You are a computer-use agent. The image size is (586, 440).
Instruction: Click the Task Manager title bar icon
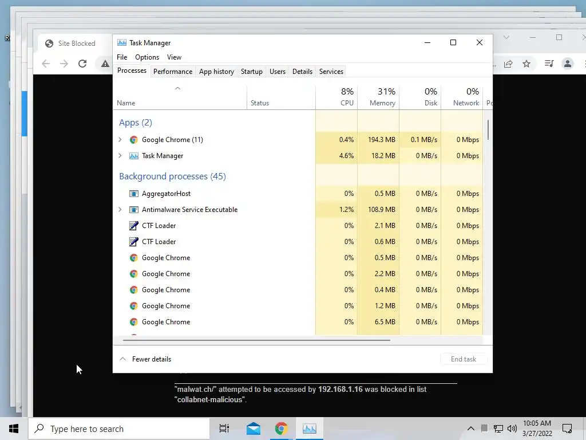(x=121, y=42)
